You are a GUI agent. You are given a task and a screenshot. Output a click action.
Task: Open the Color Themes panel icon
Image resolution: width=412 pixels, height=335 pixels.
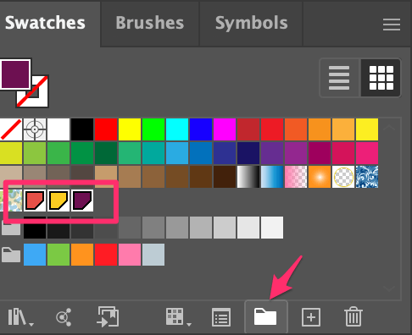point(64,317)
